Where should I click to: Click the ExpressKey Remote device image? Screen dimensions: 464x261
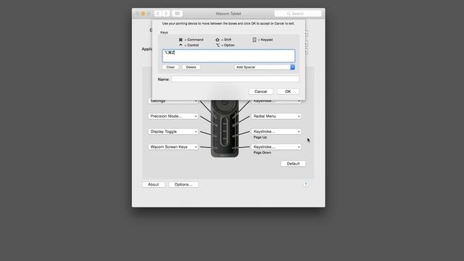click(x=225, y=128)
